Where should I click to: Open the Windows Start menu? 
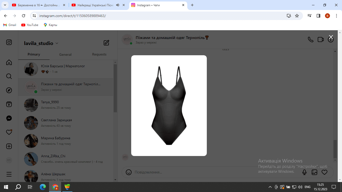coord(6,187)
